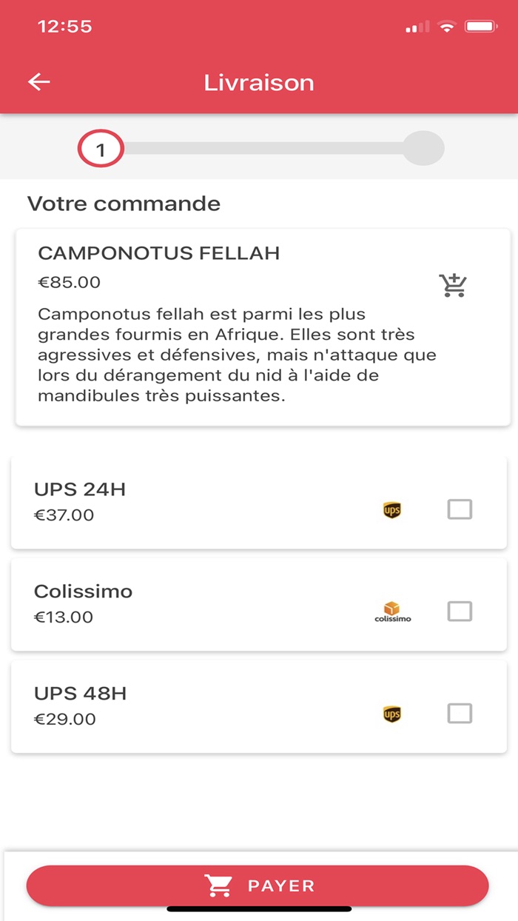Tap the battery status icon
Screen dimensions: 518x921
click(x=481, y=27)
